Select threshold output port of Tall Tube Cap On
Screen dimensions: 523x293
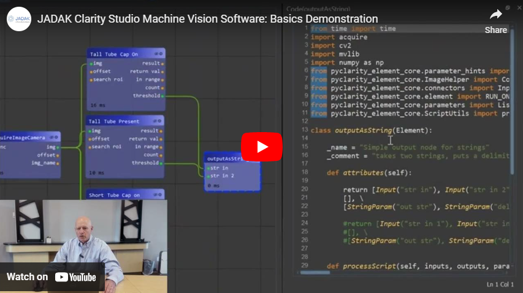pos(162,96)
